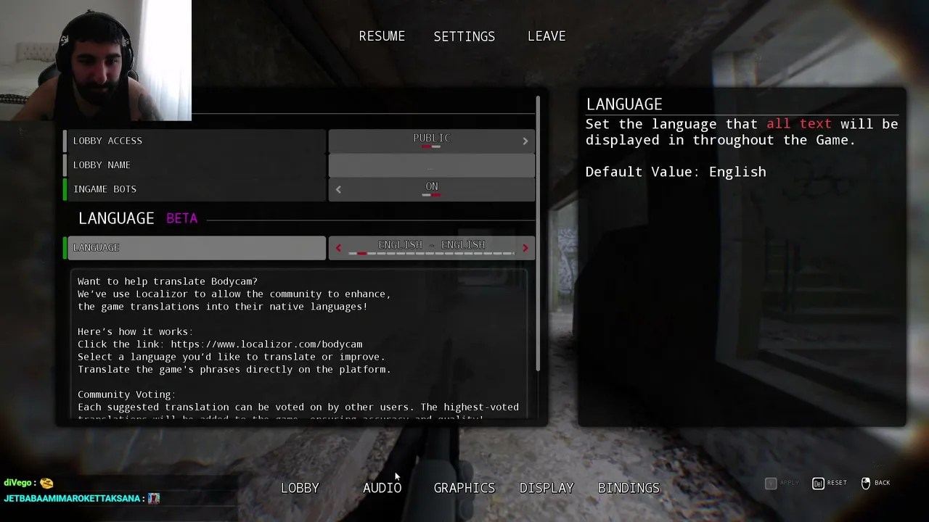Click the 'Community Voting:' heading text
929x522 pixels.
point(126,394)
